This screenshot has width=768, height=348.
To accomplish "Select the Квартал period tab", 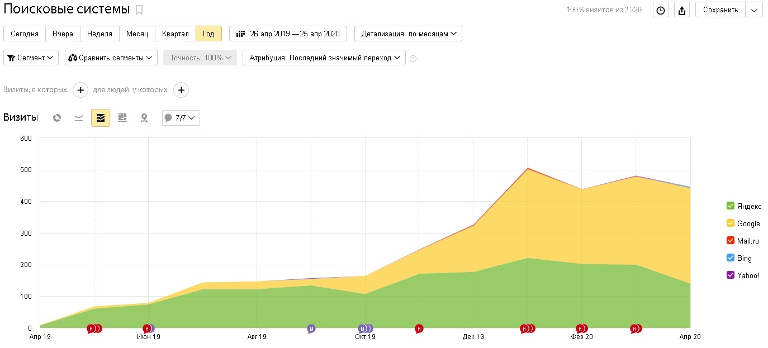I will [x=176, y=34].
